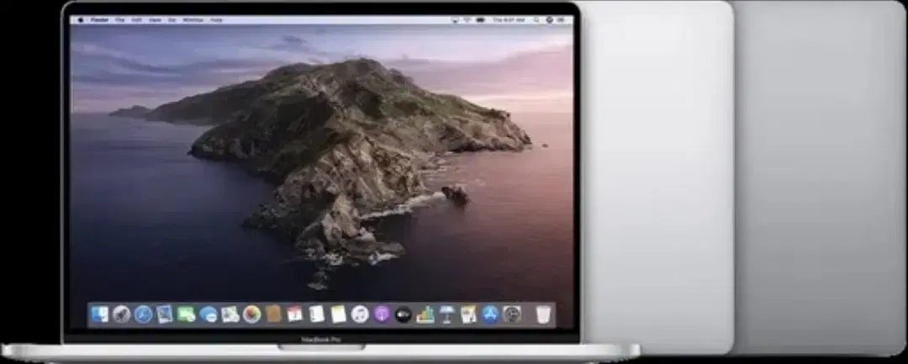Click the menu bar clock
This screenshot has width=908, height=364.
tap(509, 19)
